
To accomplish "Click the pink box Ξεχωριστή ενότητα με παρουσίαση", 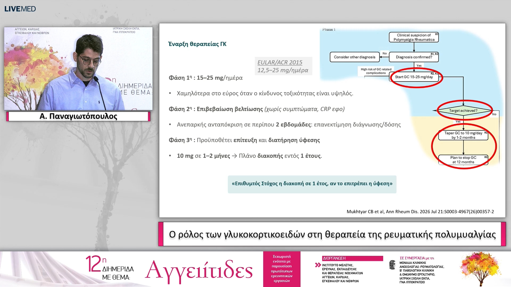I will coord(282,269).
